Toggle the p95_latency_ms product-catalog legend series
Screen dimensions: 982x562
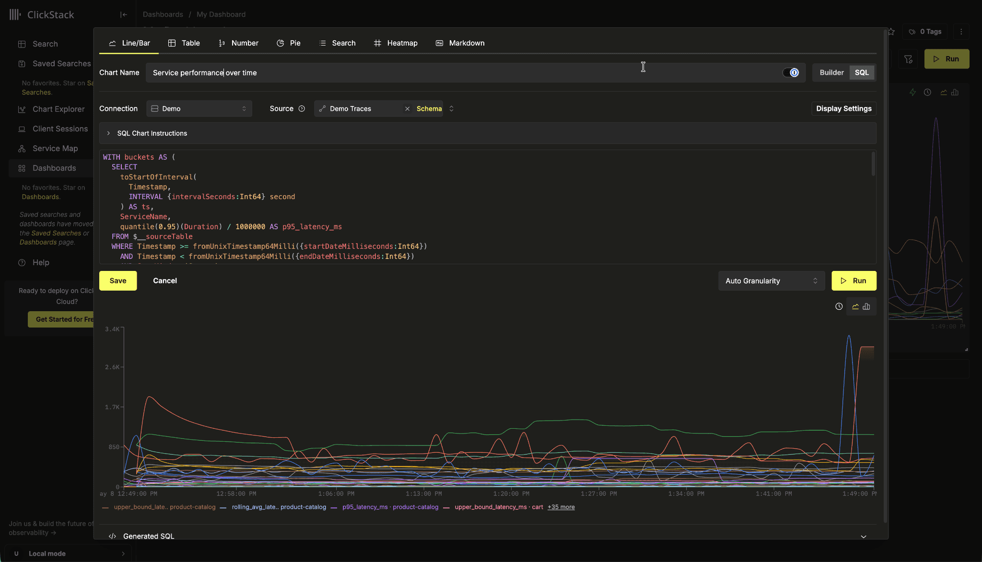tap(385, 507)
